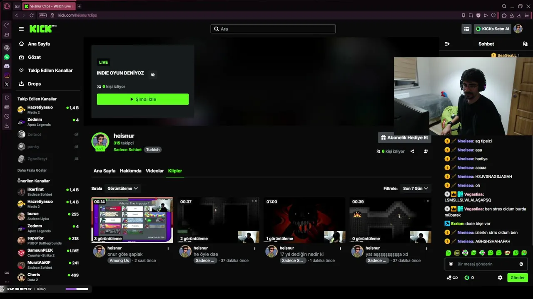Play the 'he öyle dae' clip thumbnail
Image resolution: width=533 pixels, height=299 pixels.
[x=218, y=220]
